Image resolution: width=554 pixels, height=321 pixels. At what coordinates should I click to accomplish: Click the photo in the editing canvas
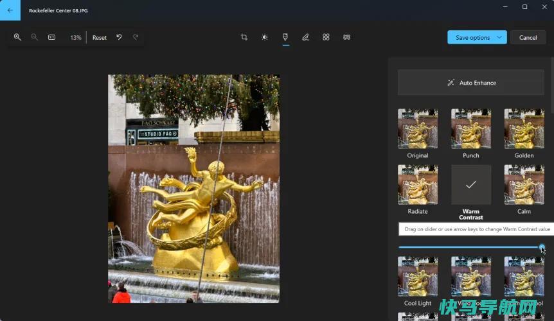193,189
